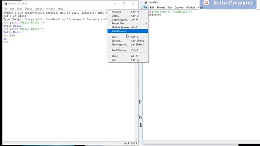Click the Ln: 9 status bar entry
260x146 pixels.
pos(126,143)
